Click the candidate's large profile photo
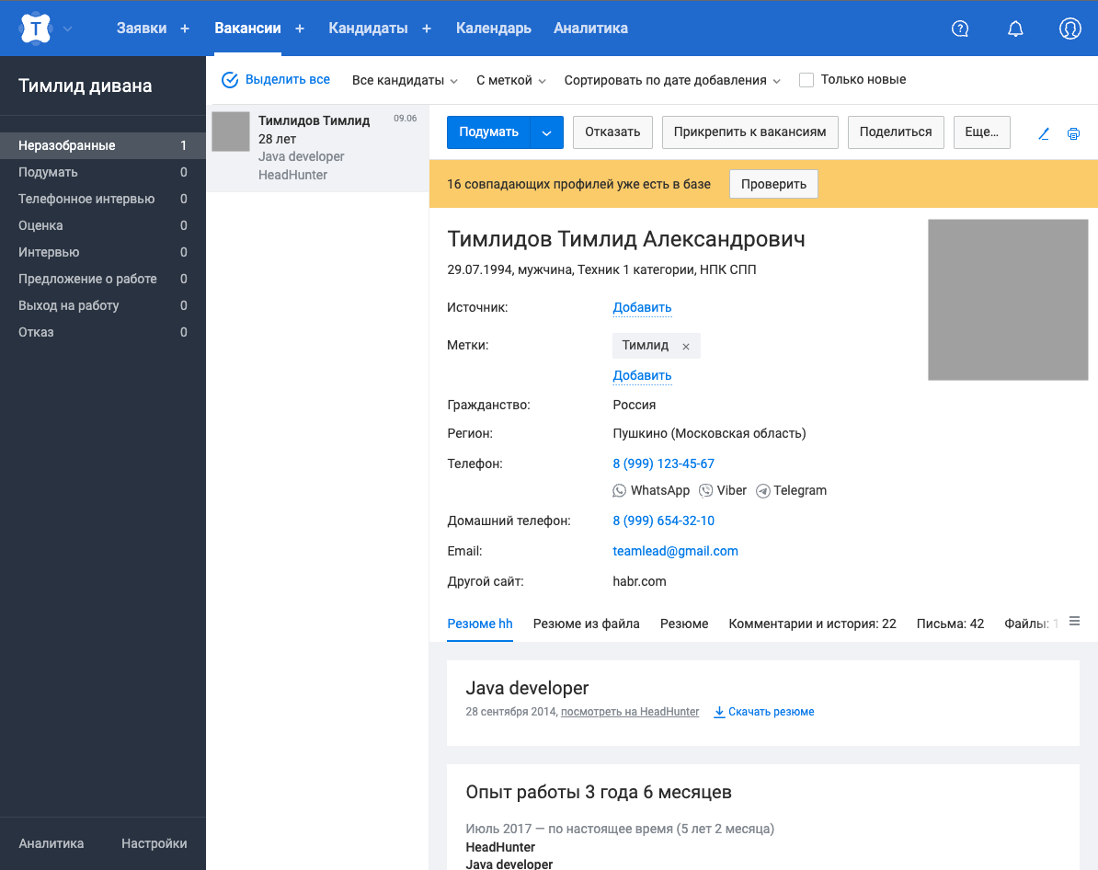 pos(1008,300)
